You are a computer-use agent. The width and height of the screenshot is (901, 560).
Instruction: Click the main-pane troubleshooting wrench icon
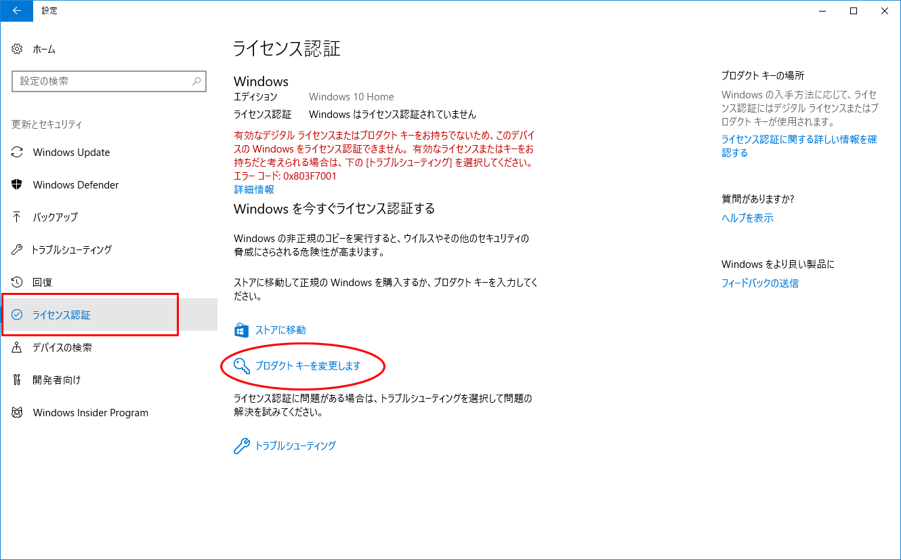click(241, 445)
